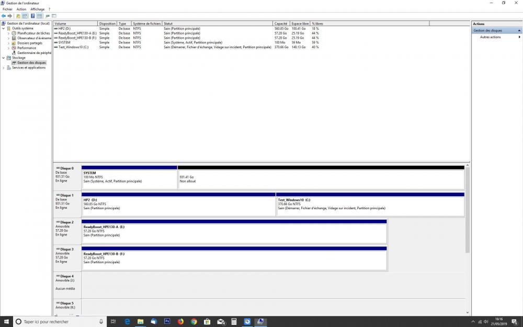
Task: Collapse the Outils système tree node
Action: pyautogui.click(x=4, y=28)
